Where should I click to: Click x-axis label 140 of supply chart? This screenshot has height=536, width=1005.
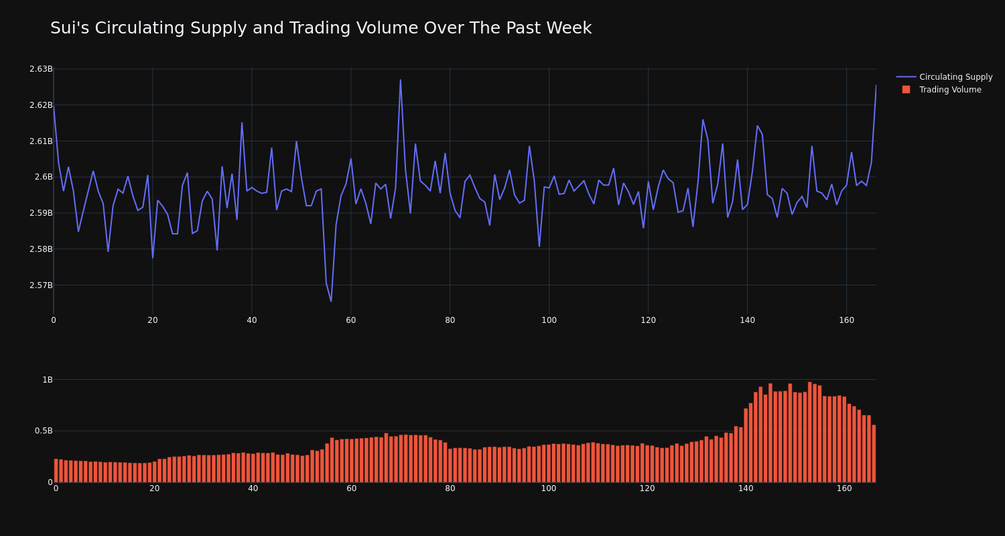pos(747,320)
